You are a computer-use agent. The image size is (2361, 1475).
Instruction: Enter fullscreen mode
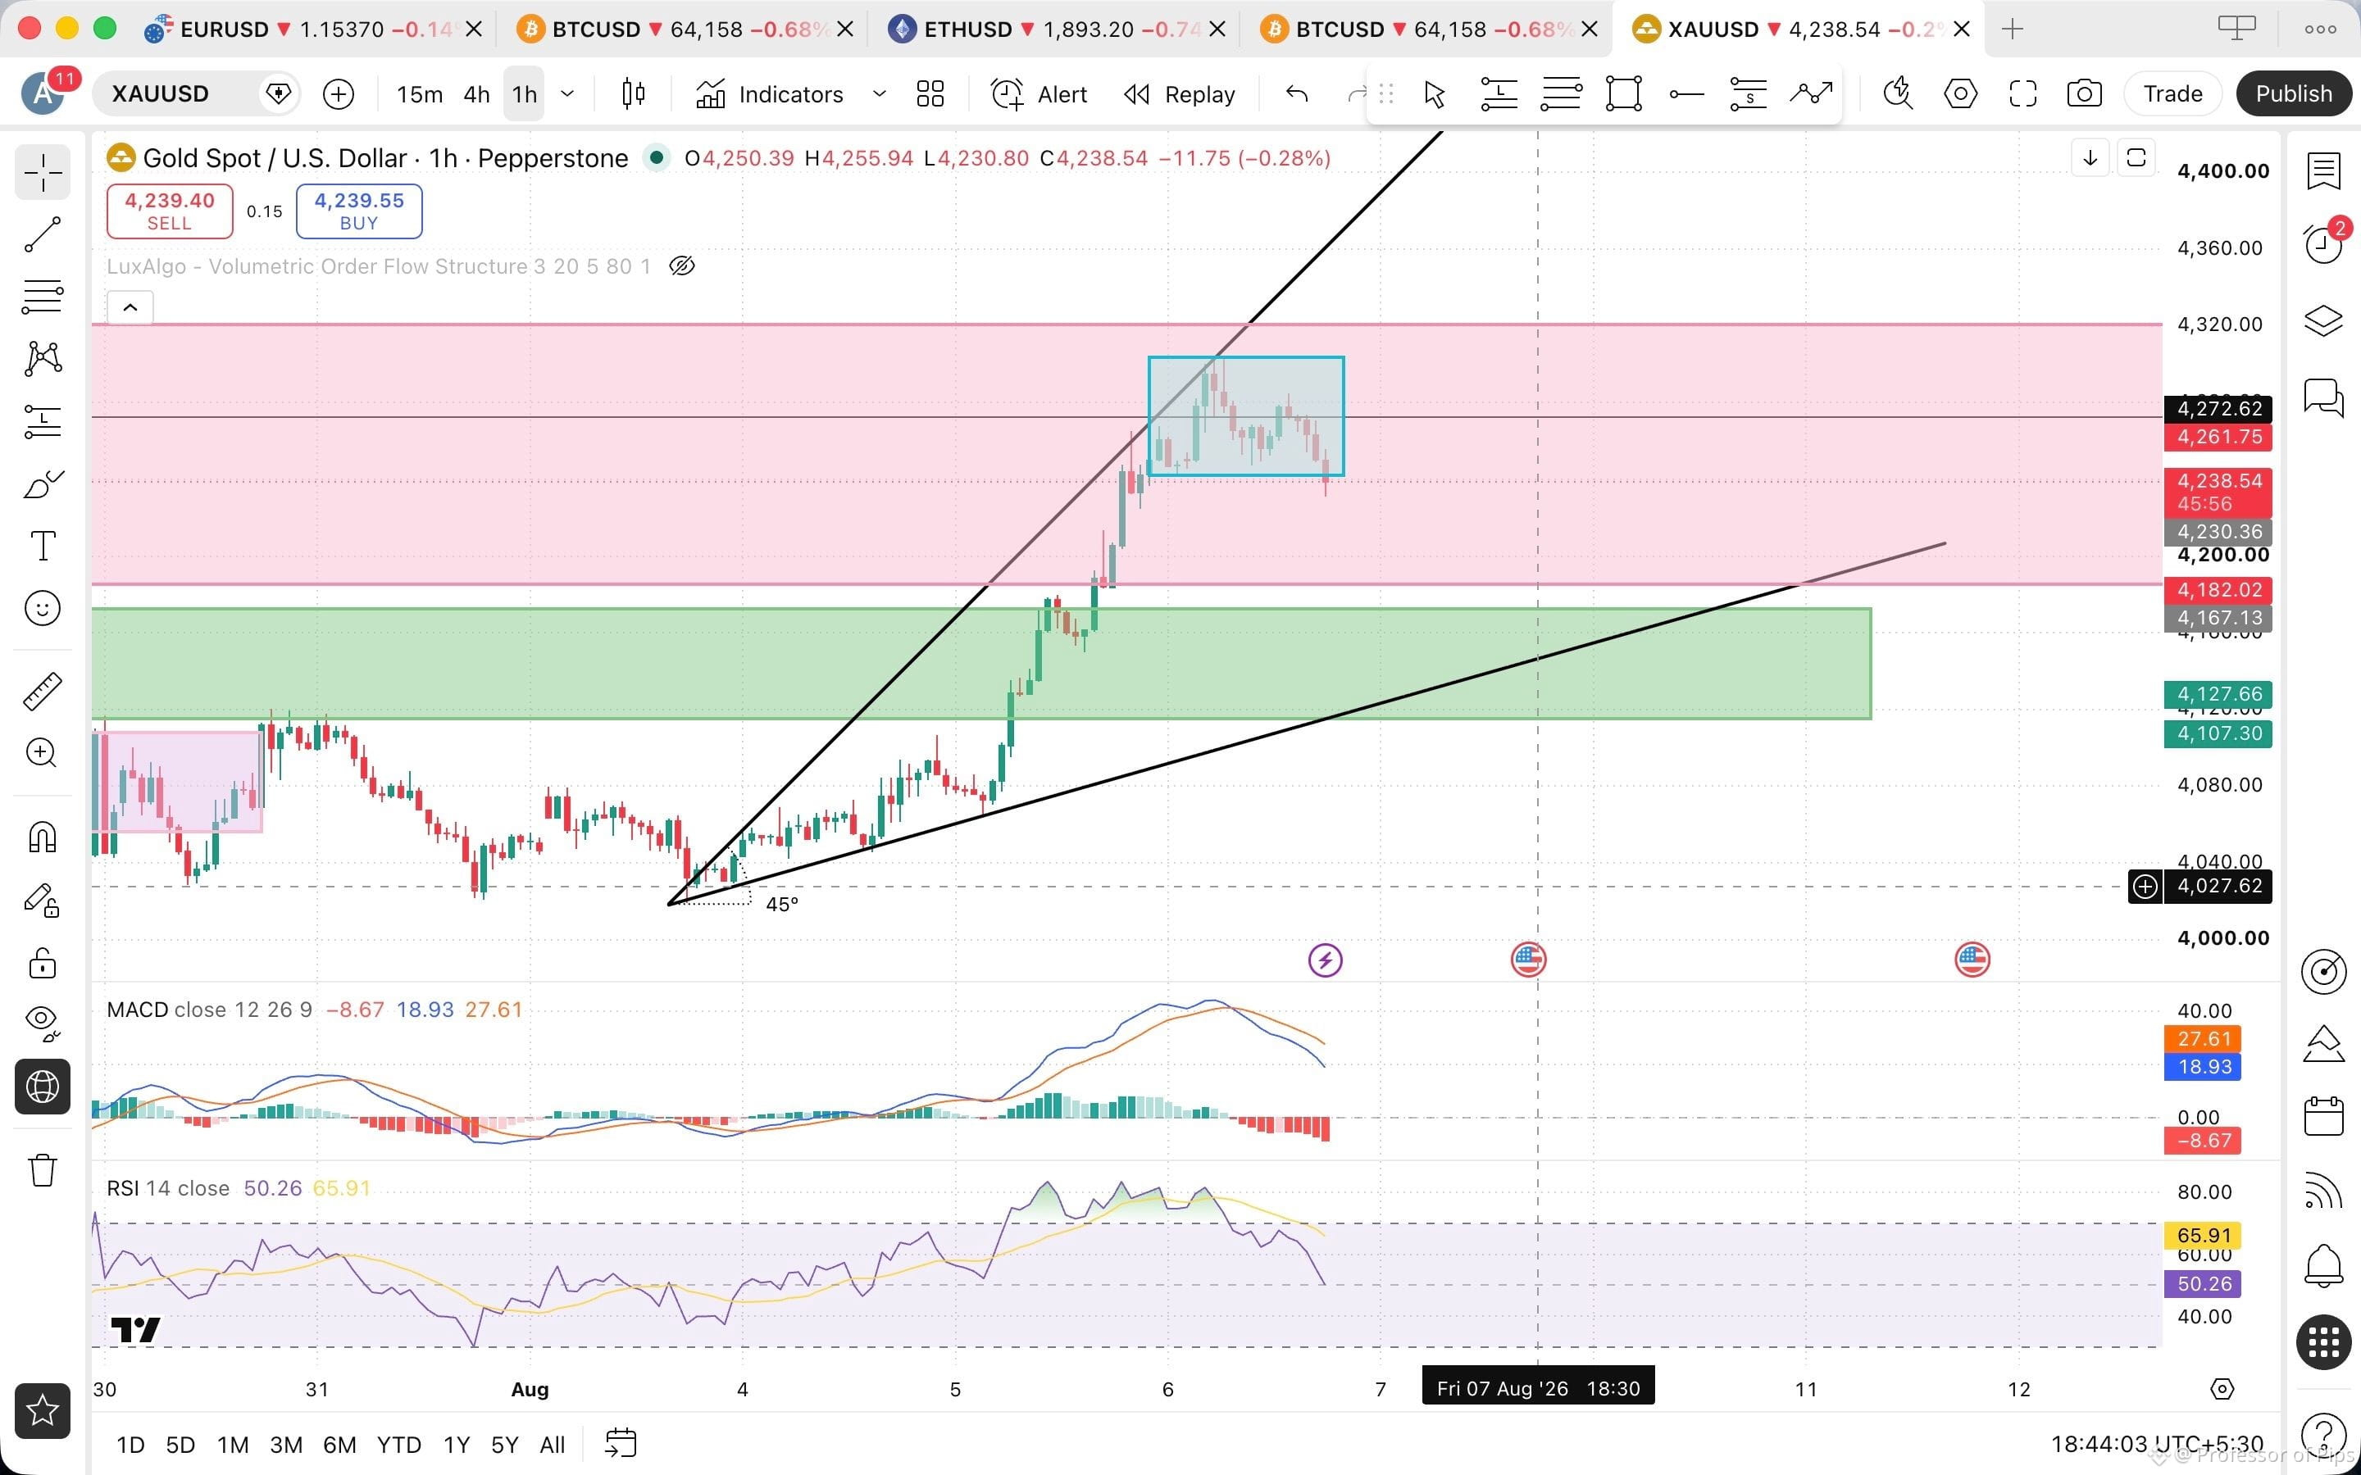coord(2022,93)
